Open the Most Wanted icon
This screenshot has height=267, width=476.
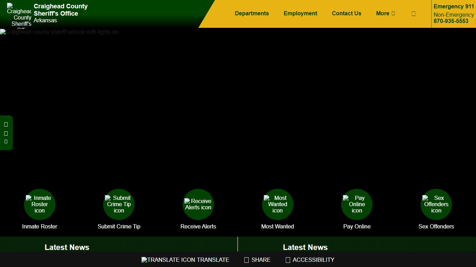coord(277,204)
